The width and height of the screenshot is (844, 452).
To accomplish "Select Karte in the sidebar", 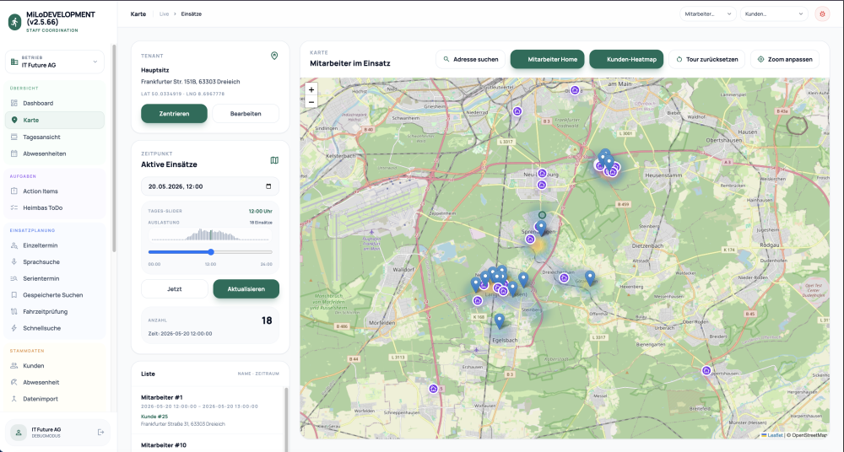I will pos(55,120).
